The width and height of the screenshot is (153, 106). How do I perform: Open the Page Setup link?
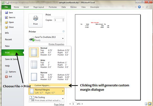[59, 104]
